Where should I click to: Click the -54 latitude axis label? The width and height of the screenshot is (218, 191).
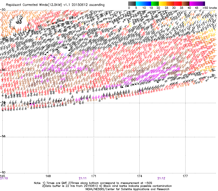(3, 70)
